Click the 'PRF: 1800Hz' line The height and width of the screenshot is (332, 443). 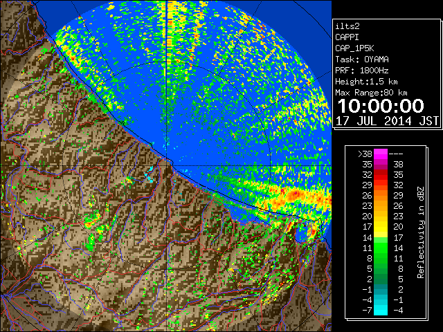(x=362, y=71)
